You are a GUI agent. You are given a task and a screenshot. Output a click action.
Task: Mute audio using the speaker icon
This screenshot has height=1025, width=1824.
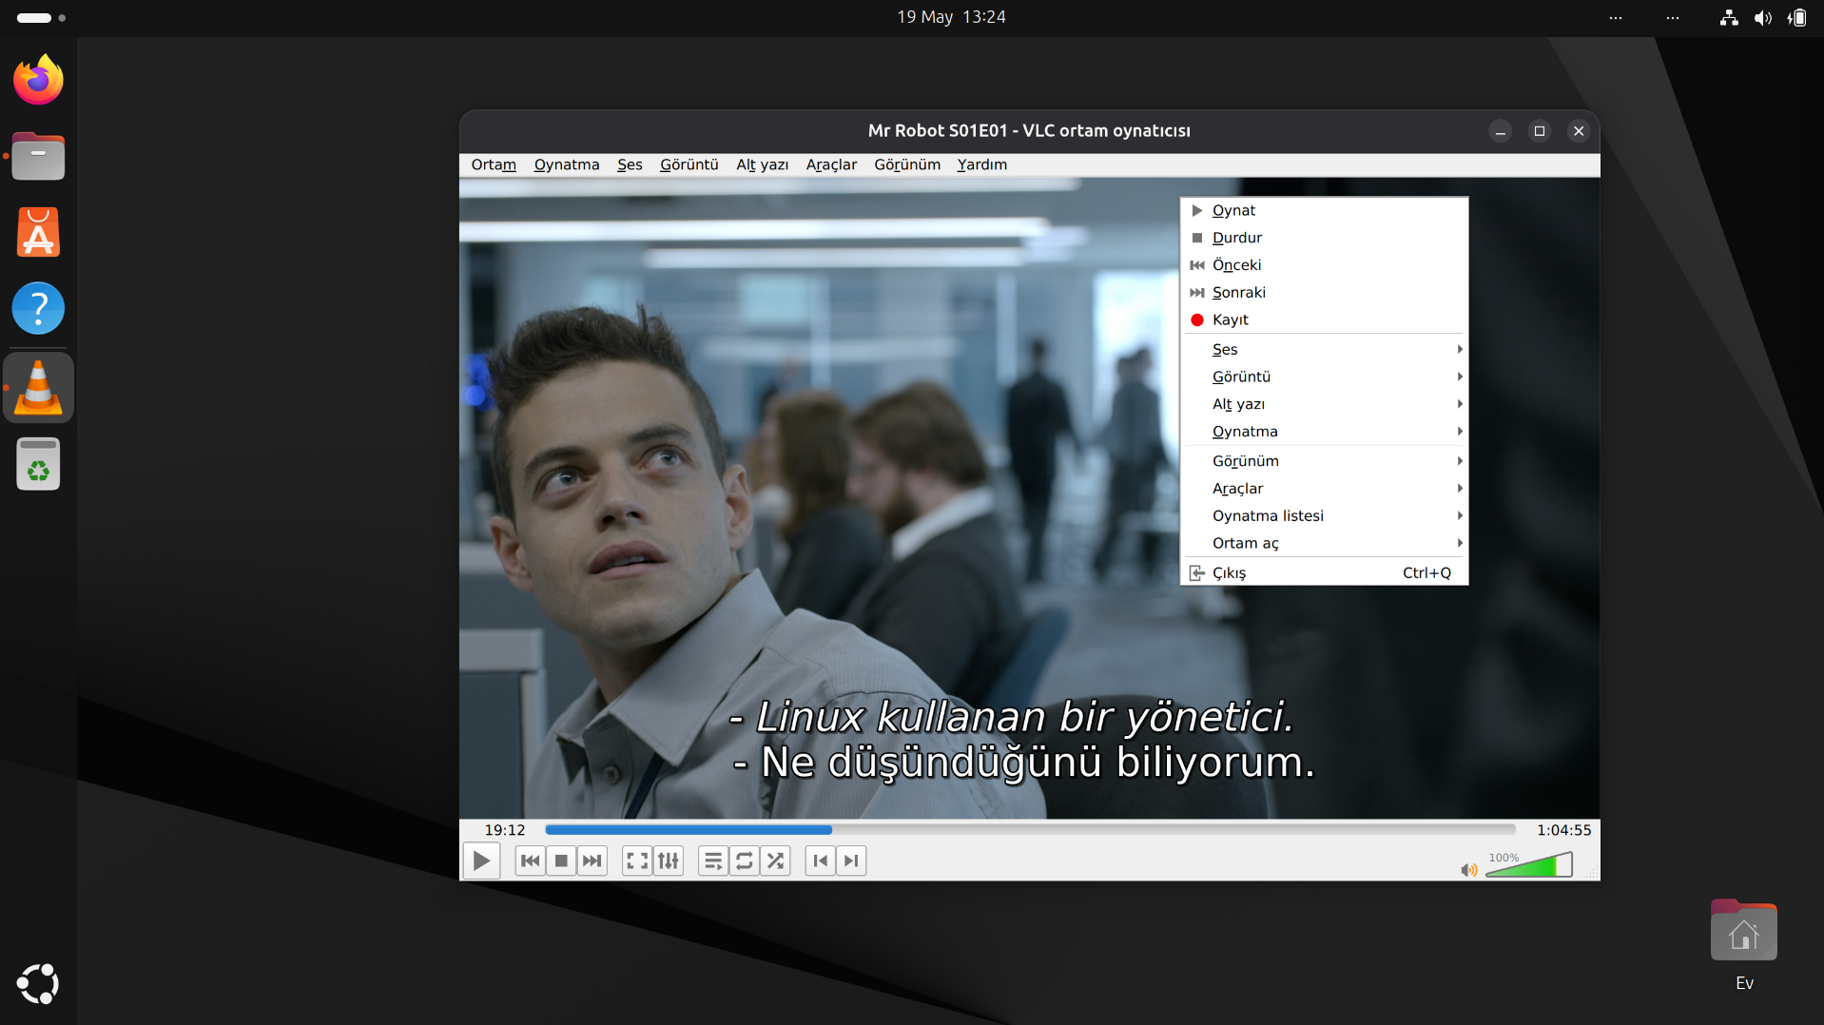[1469, 869]
